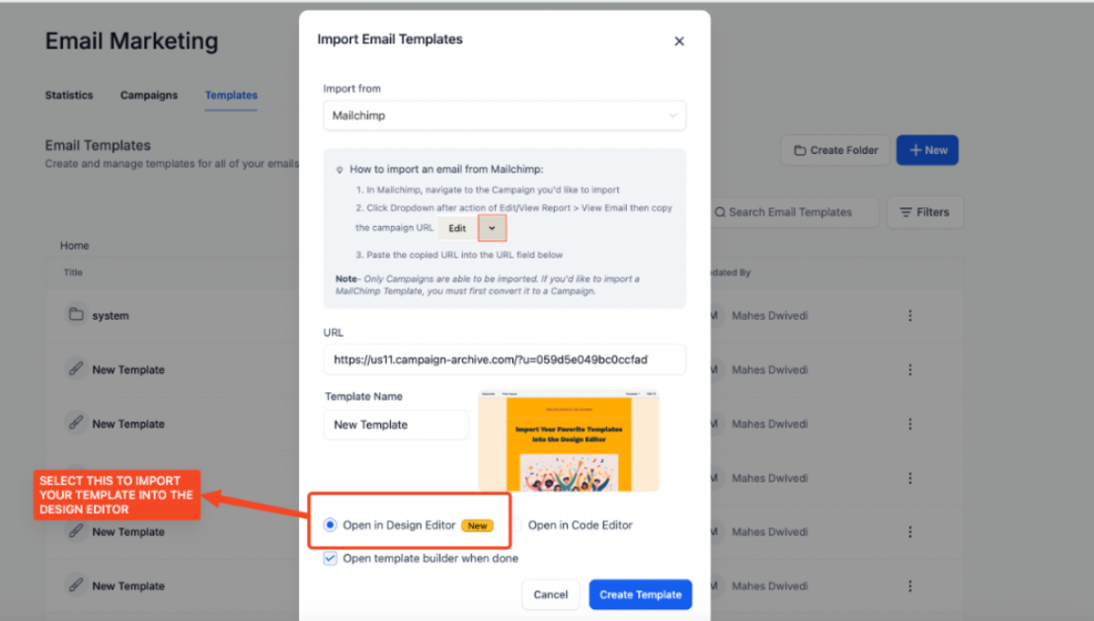The height and width of the screenshot is (621, 1094).
Task: Click the lightbulb hint icon in instructions
Action: pyautogui.click(x=340, y=170)
